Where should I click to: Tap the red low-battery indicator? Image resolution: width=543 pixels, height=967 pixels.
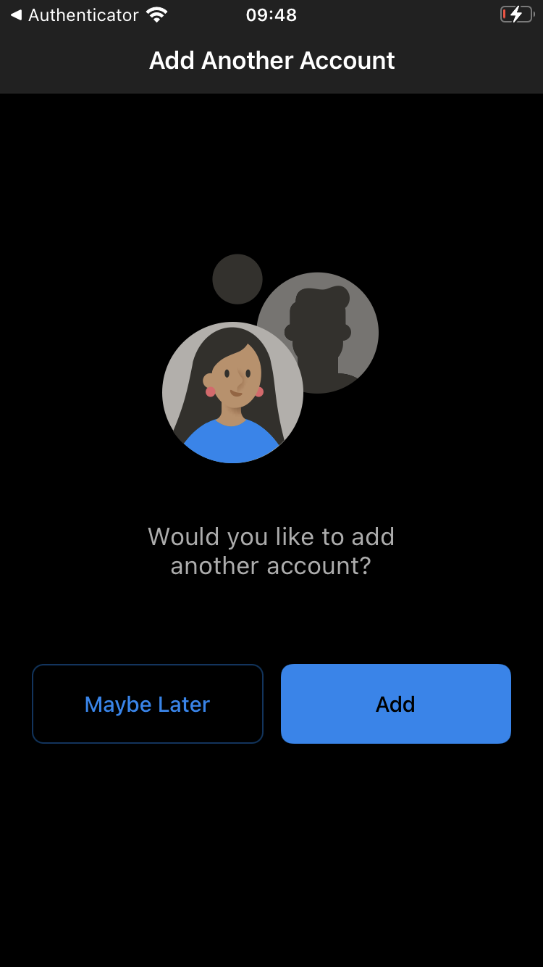505,14
